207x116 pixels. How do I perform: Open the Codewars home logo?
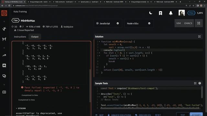pos(4,13)
